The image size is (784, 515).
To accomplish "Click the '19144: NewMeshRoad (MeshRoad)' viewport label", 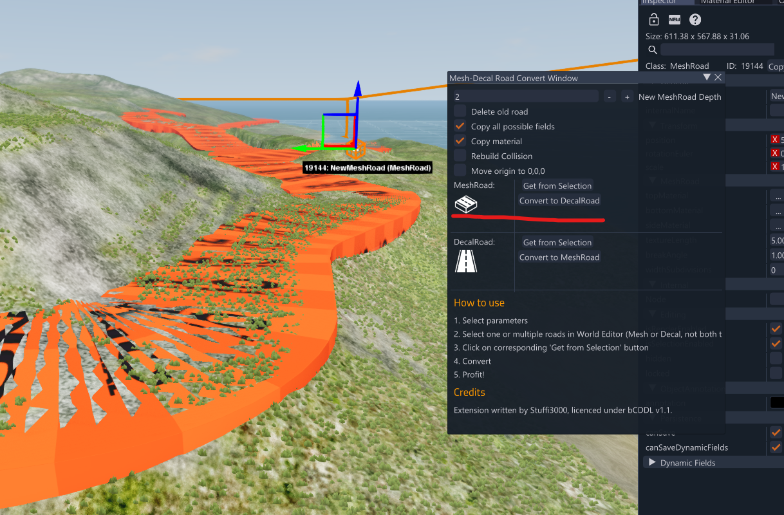I will tap(368, 168).
